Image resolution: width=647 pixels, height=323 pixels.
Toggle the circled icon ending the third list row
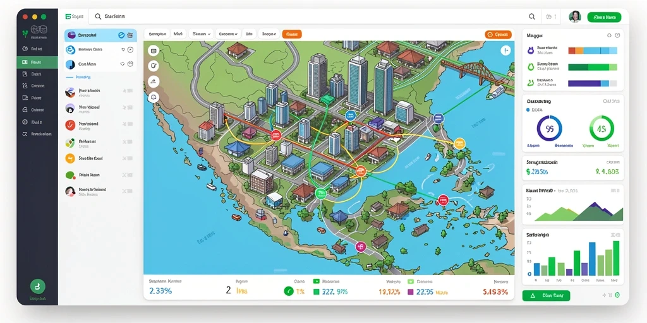coord(130,64)
